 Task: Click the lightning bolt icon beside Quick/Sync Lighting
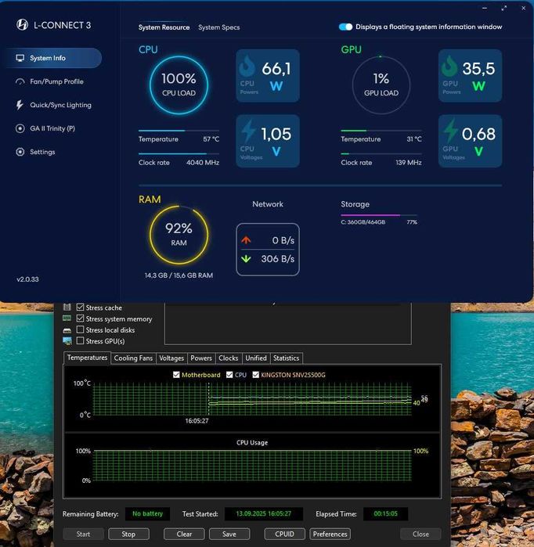[x=20, y=105]
